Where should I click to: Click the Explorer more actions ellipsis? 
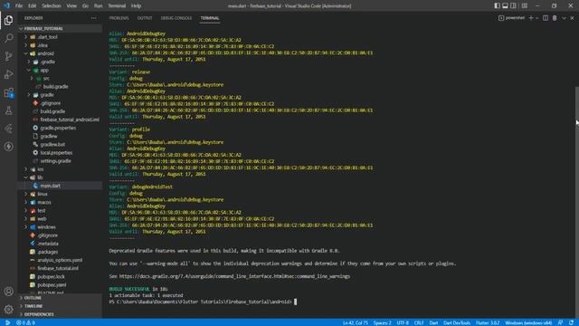point(94,18)
